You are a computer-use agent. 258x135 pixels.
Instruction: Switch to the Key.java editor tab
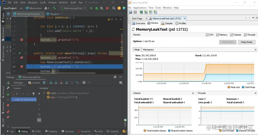click(x=54, y=14)
